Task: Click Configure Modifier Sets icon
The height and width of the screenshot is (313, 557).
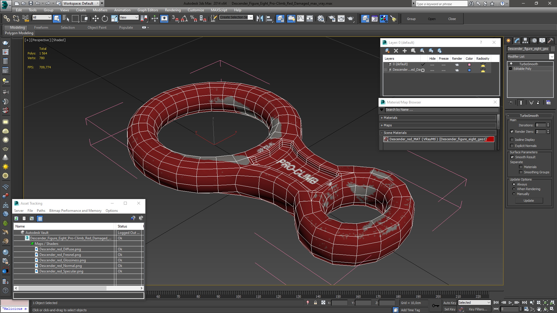Action: pyautogui.click(x=548, y=102)
